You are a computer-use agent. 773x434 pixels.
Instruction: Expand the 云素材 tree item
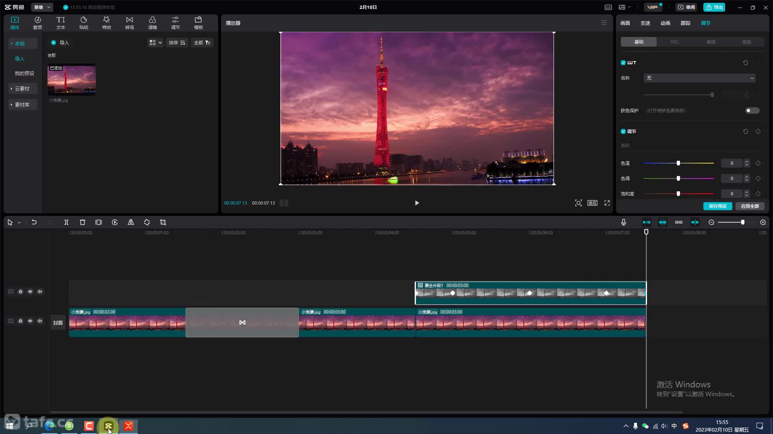click(23, 89)
